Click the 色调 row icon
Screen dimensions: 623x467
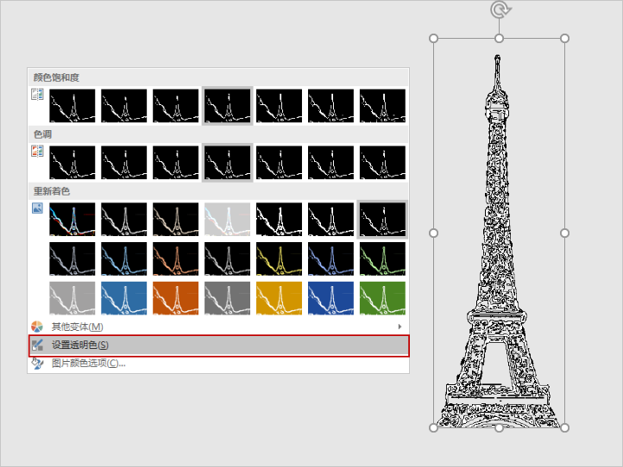point(37,151)
